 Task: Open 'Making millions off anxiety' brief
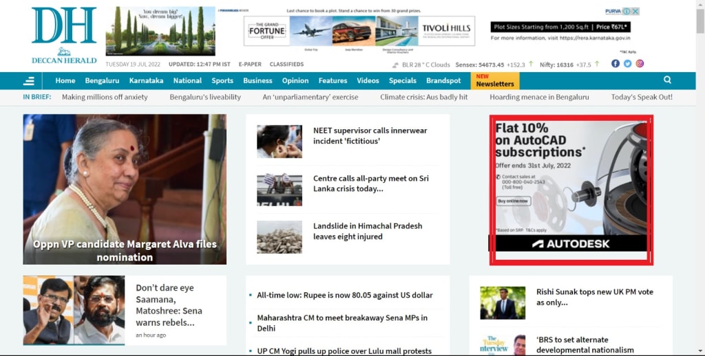pyautogui.click(x=105, y=97)
